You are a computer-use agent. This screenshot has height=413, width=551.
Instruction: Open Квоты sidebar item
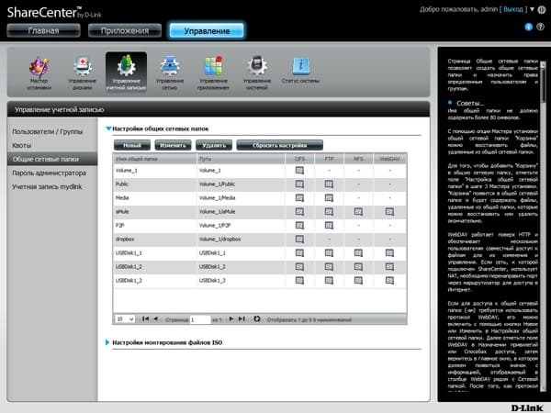click(21, 145)
